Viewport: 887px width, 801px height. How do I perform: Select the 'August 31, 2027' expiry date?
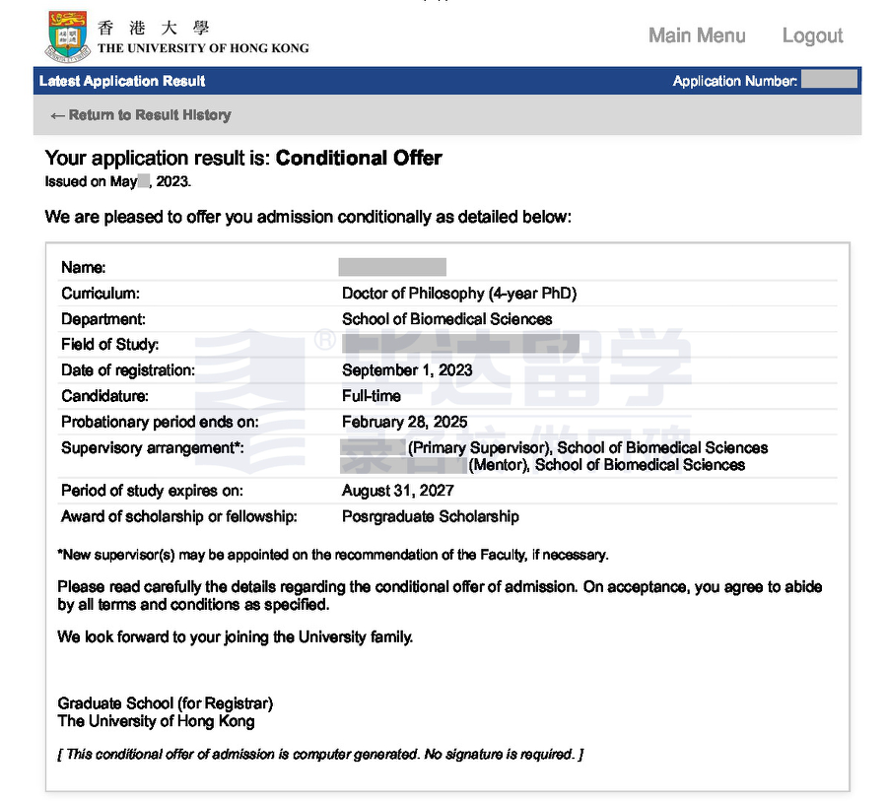pyautogui.click(x=398, y=491)
